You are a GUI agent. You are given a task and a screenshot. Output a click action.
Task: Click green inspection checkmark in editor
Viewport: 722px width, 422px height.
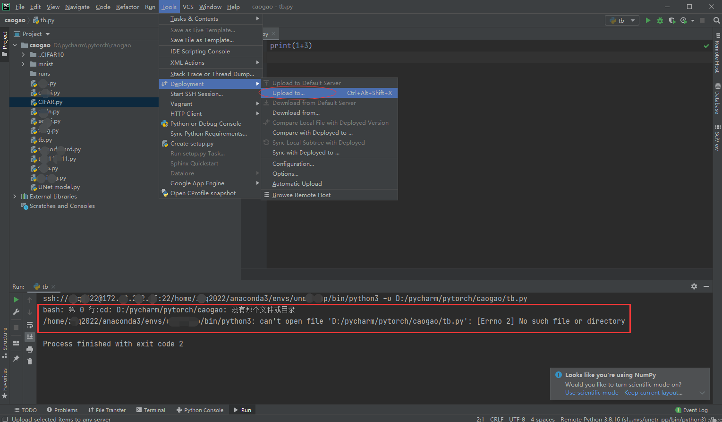(706, 46)
